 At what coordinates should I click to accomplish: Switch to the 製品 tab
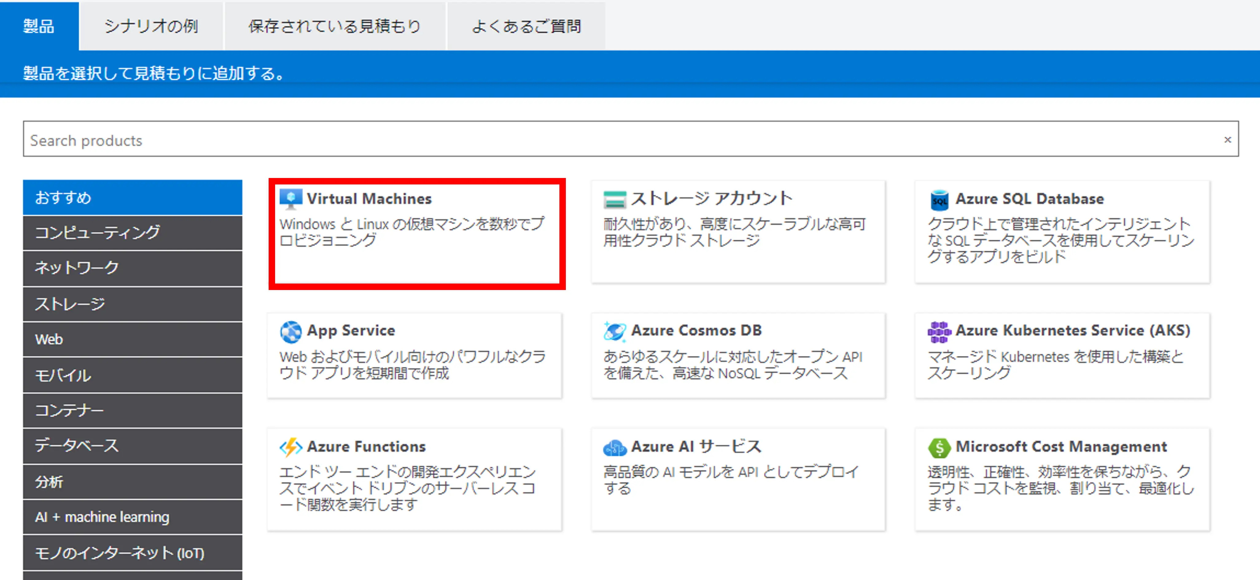click(x=39, y=26)
